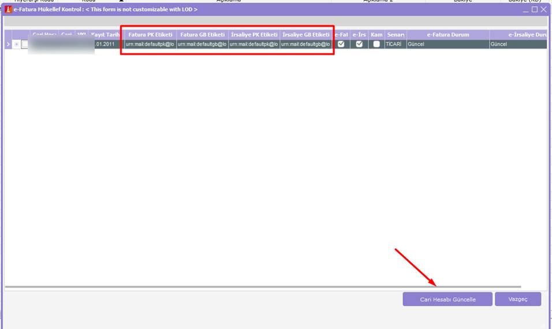Sort by Fatura GB Etiketi column header
Viewport: 552px width, 329px height.
coord(203,35)
